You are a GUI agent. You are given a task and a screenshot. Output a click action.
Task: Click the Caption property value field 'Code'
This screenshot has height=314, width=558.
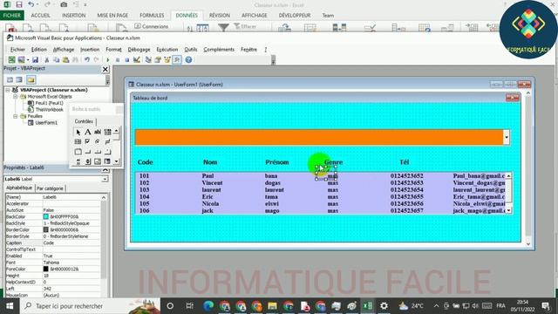[x=71, y=242]
